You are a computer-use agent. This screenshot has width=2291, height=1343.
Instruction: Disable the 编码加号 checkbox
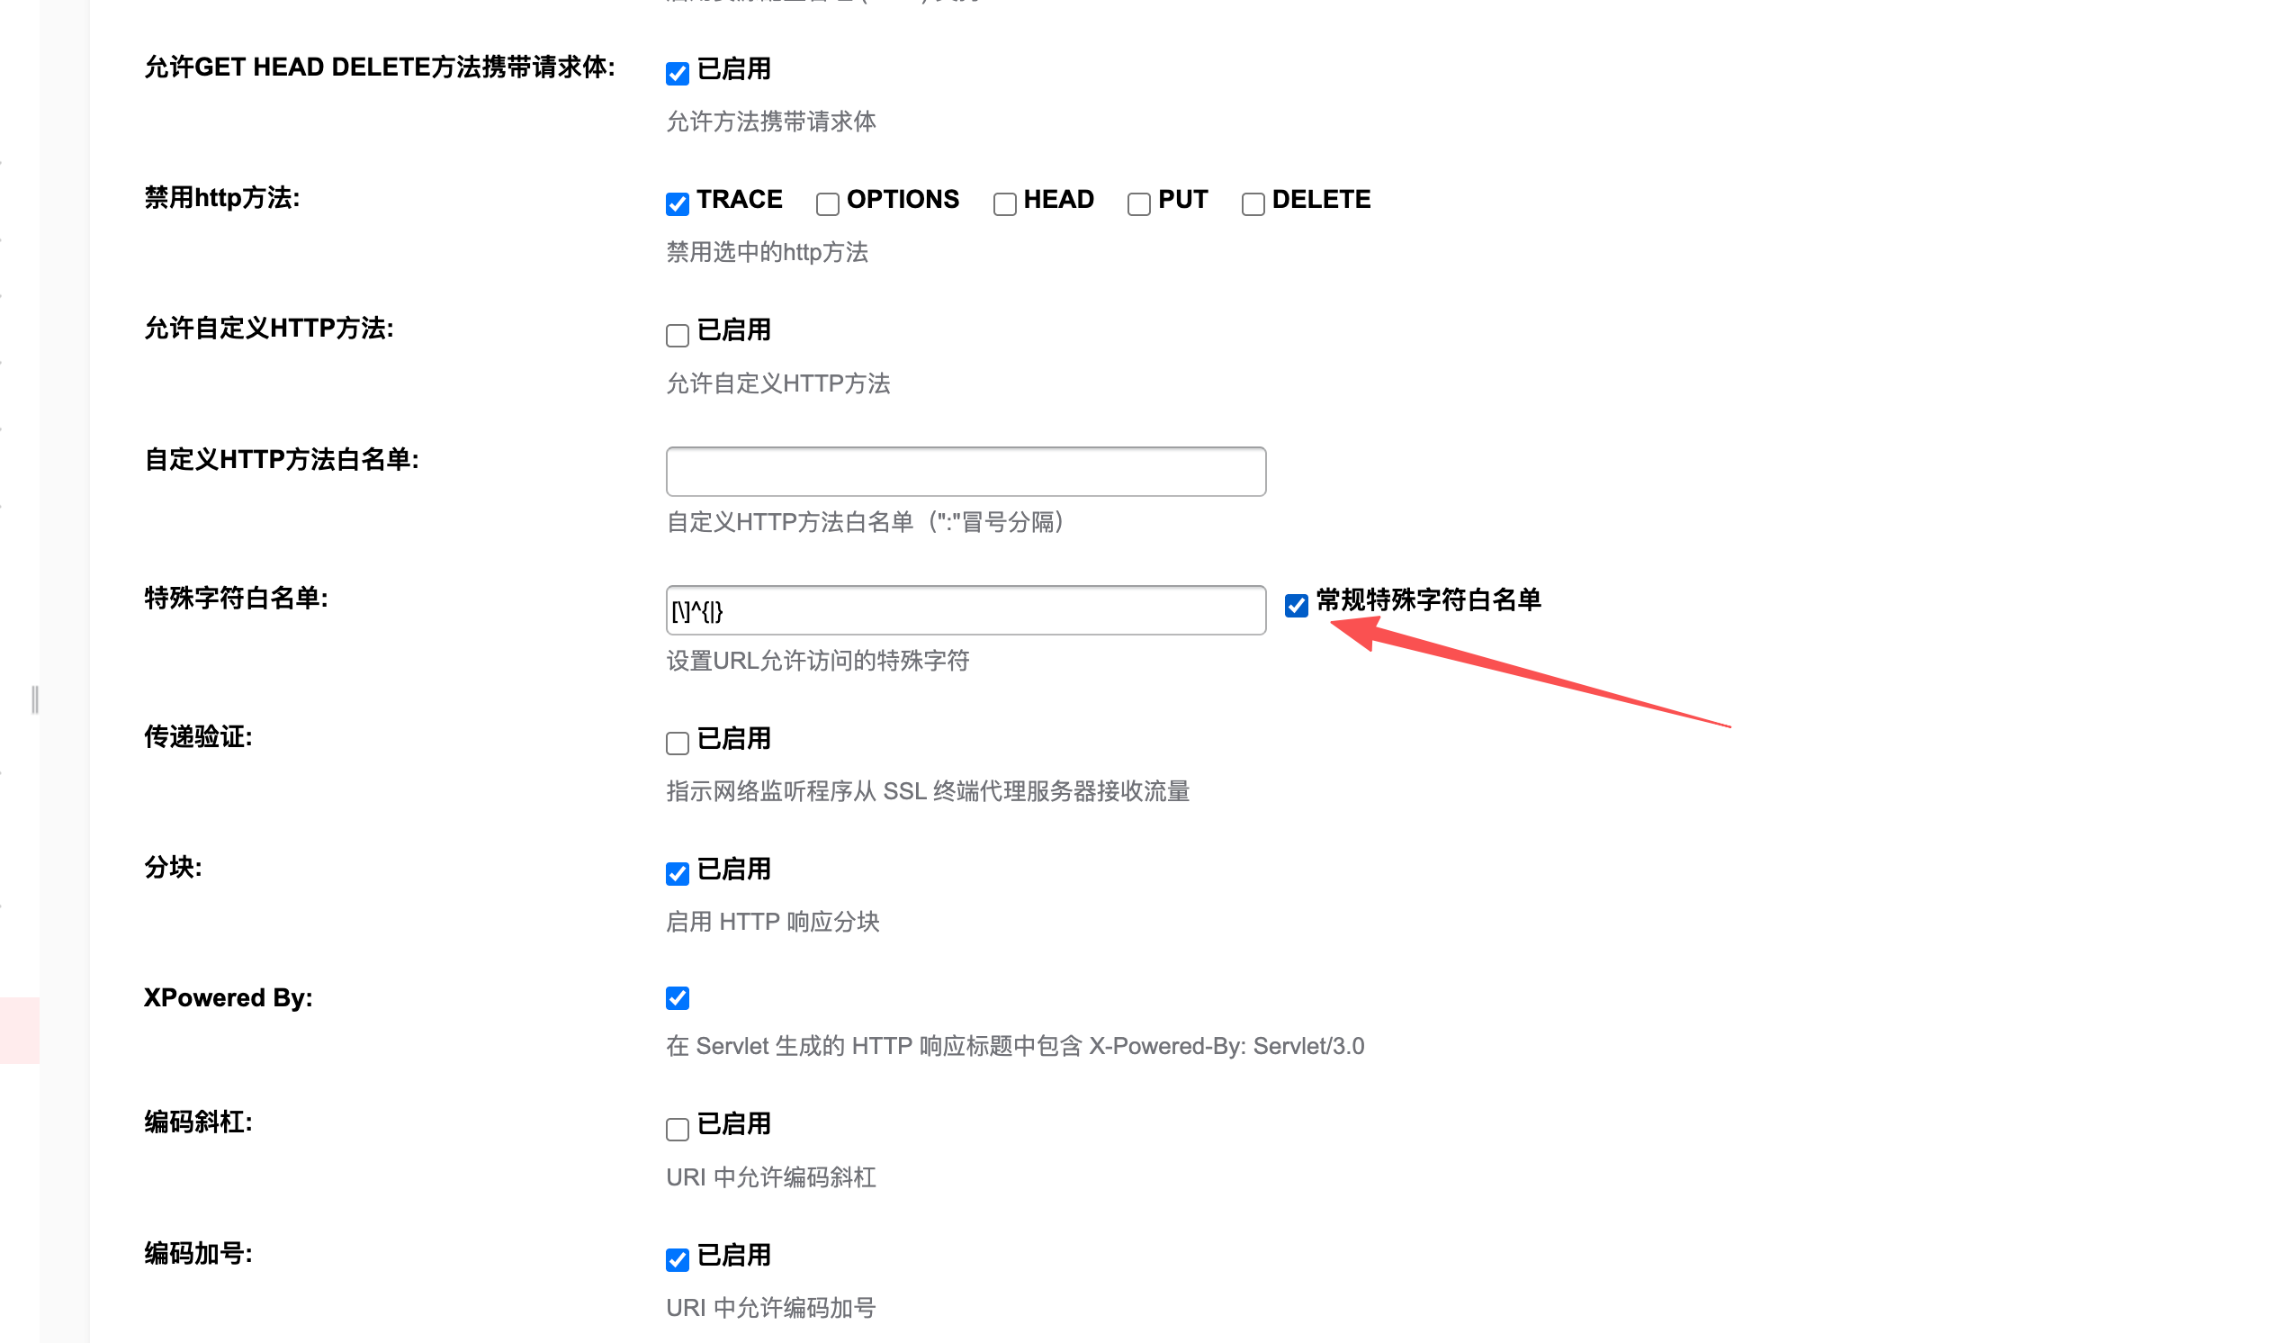tap(678, 1260)
